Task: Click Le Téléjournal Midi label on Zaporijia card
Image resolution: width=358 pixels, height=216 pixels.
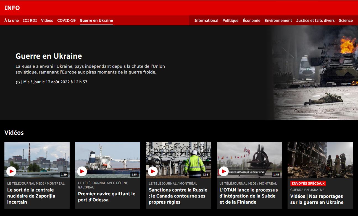Action: (x=36, y=183)
